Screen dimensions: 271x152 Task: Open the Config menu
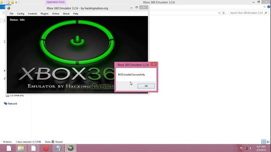pyautogui.click(x=21, y=14)
